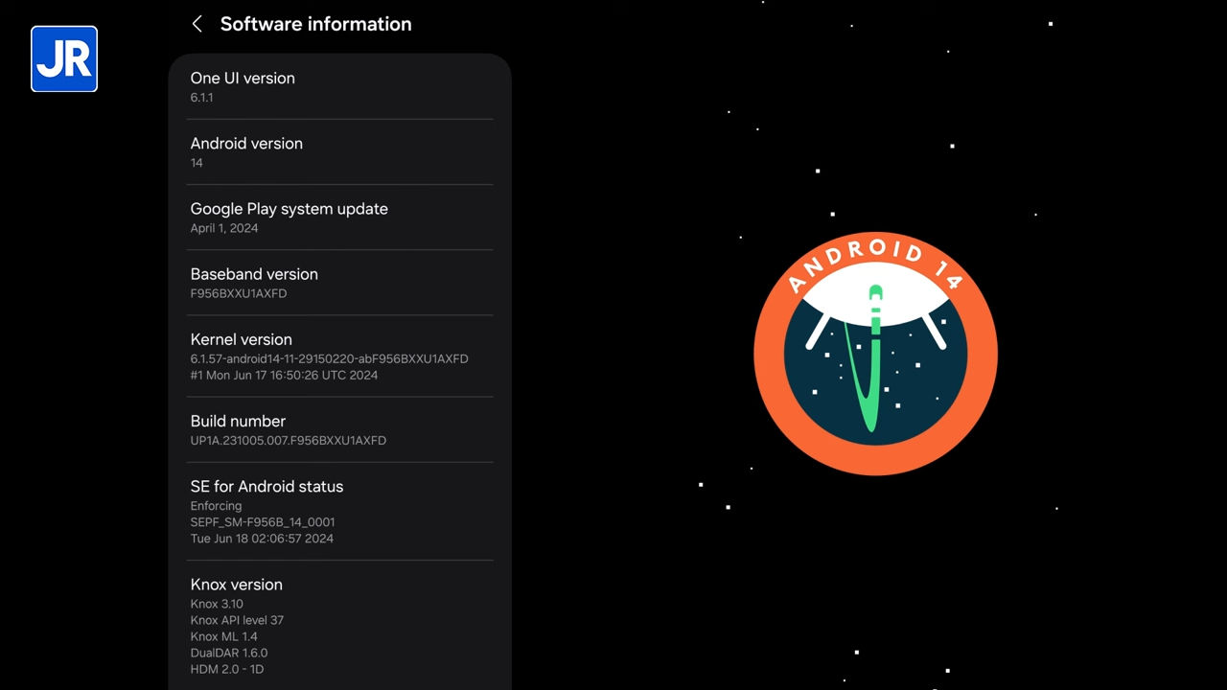Click the Software information page title
Screen dimensions: 1227x690
(315, 24)
